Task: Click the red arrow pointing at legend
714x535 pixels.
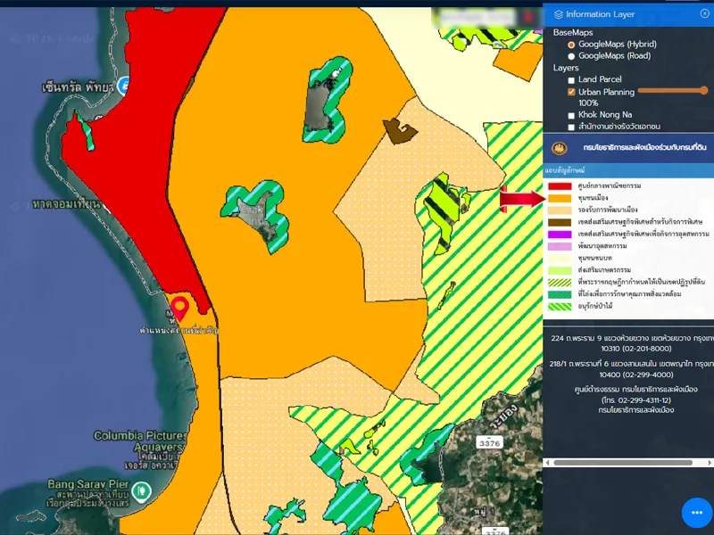Action: [521, 198]
